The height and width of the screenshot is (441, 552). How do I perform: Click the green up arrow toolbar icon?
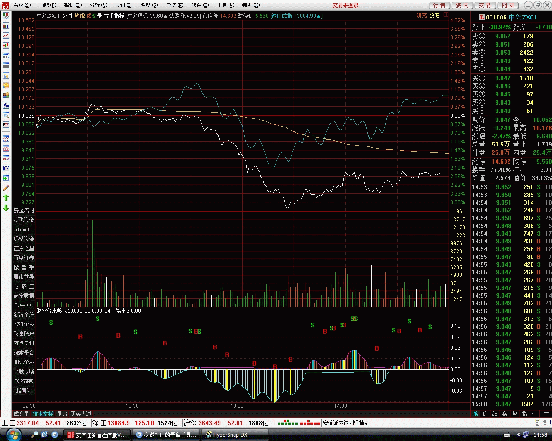coord(6,197)
